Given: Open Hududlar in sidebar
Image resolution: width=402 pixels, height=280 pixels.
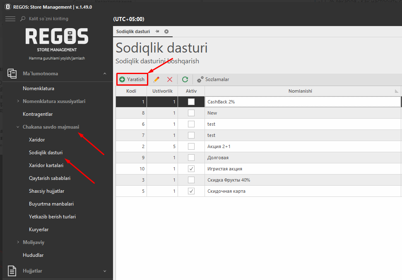Looking at the screenshot, I should click(33, 255).
